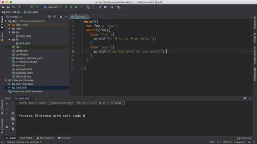257x144 pixels.
Task: Click the dart breadcrumb in navigation bar
Action: click(x=6, y=12)
